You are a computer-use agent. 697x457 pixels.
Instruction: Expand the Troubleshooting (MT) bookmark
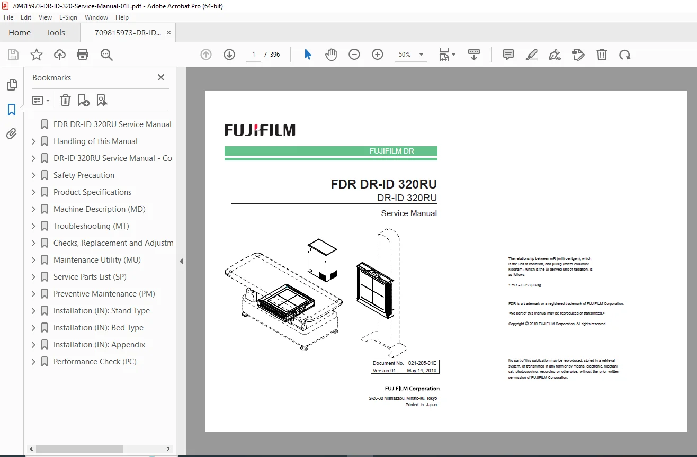pos(33,226)
